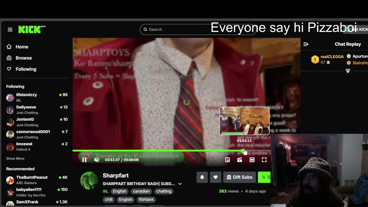Open TheBurntPeanut recommended channel
368x207 pixels.
[37, 180]
